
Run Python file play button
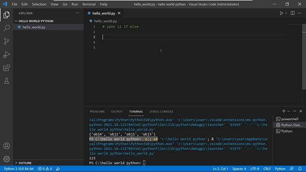[281, 13]
